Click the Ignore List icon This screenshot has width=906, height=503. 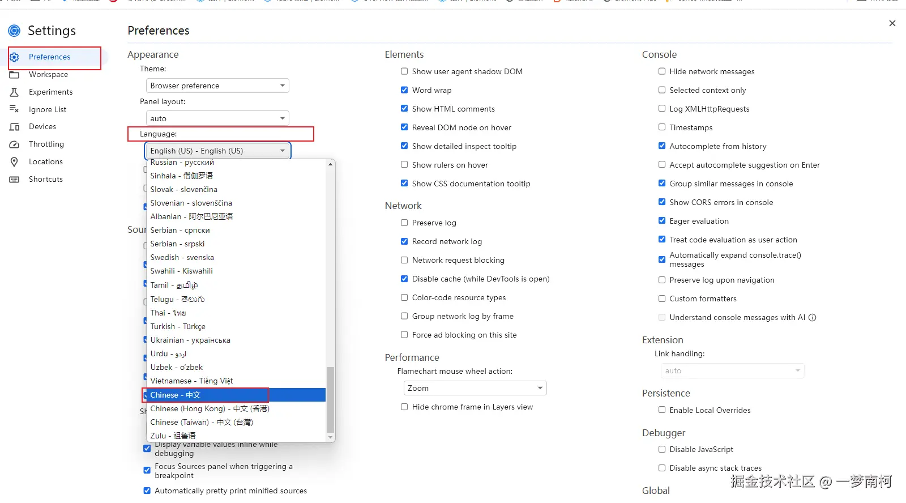click(15, 109)
